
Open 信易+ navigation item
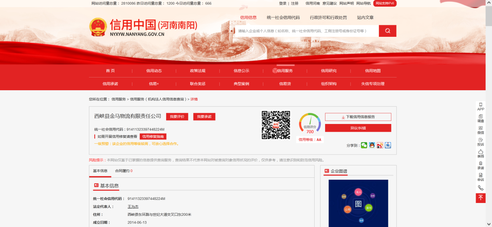pyautogui.click(x=154, y=84)
